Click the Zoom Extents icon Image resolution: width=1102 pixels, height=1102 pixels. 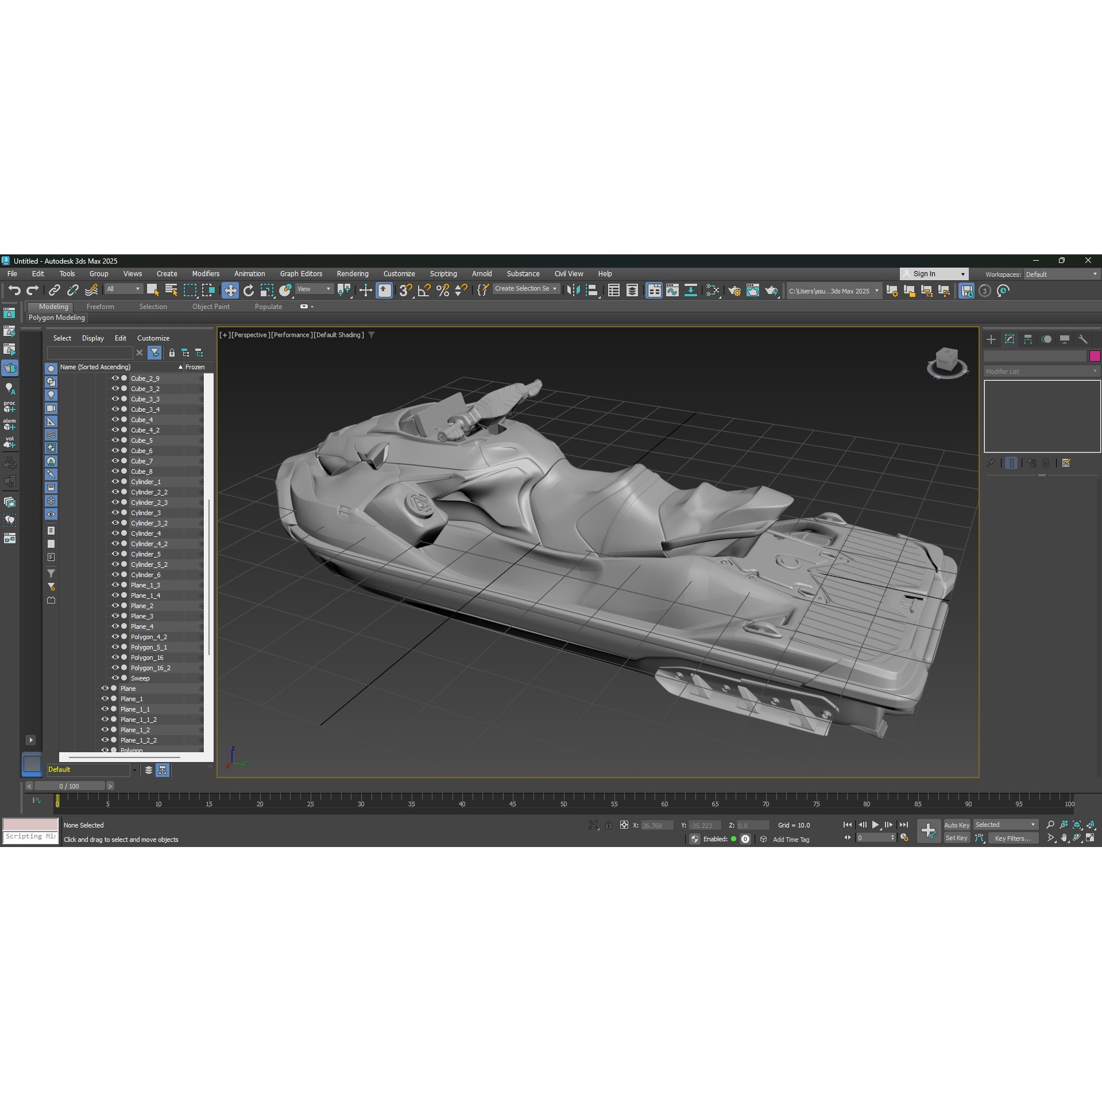(x=1077, y=825)
